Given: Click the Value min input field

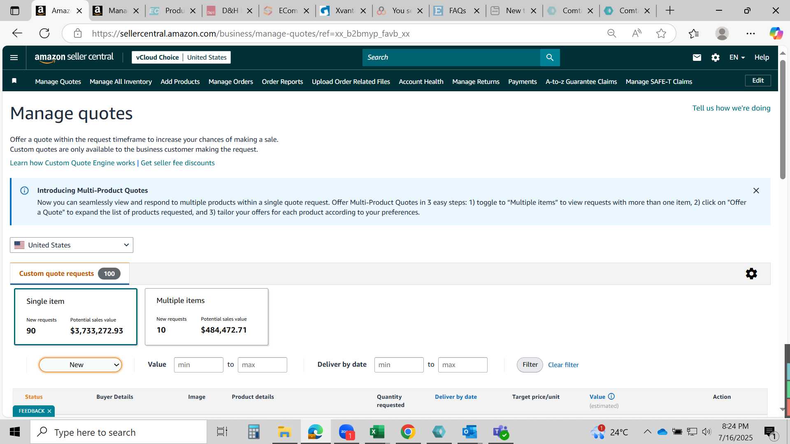Looking at the screenshot, I should tap(198, 365).
